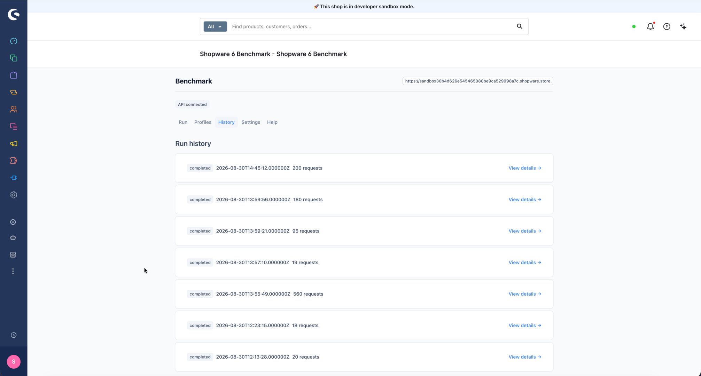Click the sandbox shopware.store URL badge
Screen dimensions: 701x376
point(477,81)
